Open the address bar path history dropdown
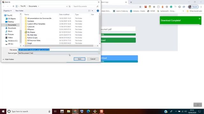 click(67, 6)
